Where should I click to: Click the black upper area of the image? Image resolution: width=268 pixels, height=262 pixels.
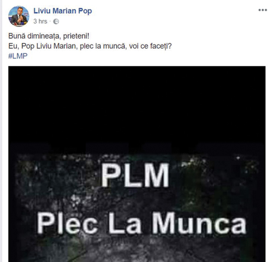click(137, 104)
